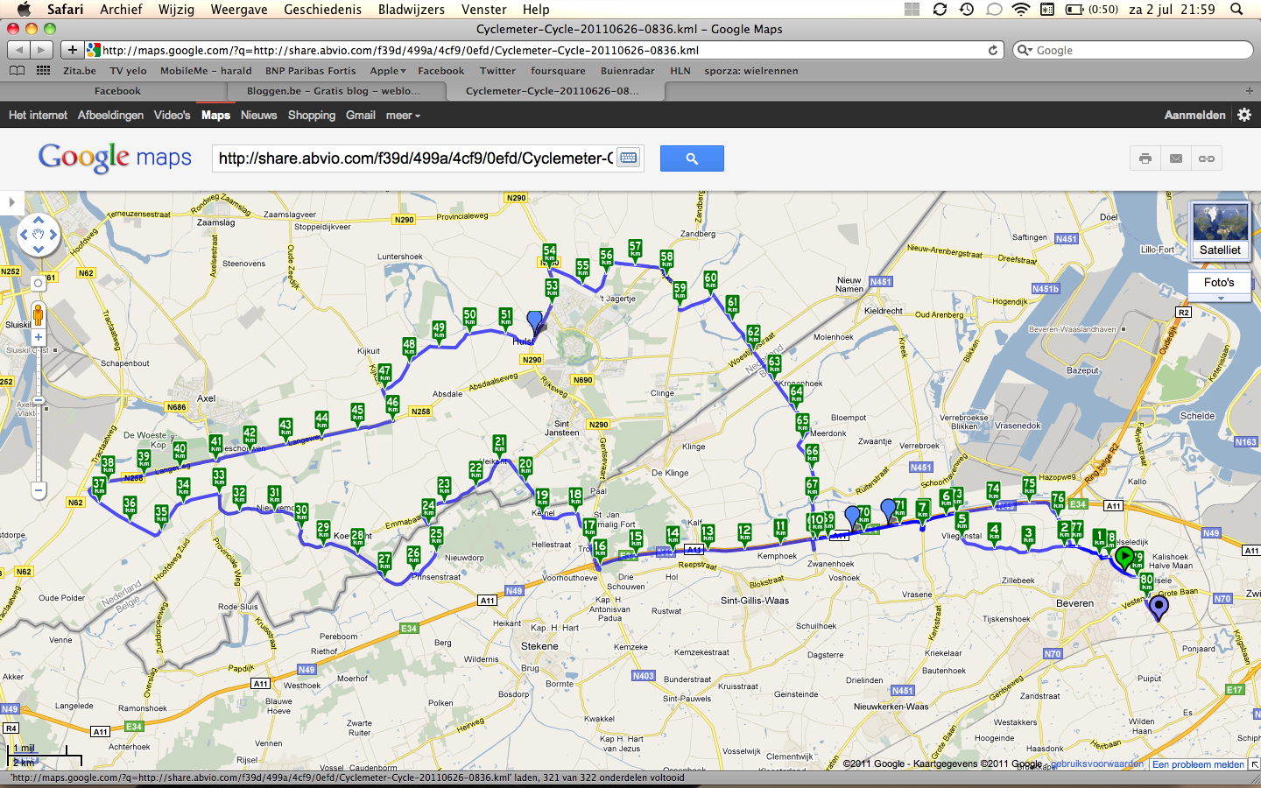Click the Google Maps logo
The width and height of the screenshot is (1261, 788).
click(x=115, y=157)
